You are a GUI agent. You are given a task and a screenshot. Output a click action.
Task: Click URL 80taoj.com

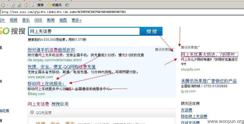click(x=36, y=94)
